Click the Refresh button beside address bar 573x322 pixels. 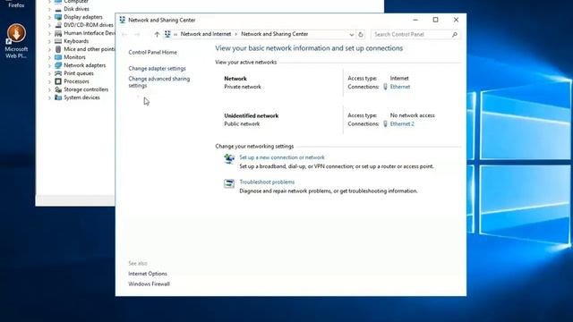pyautogui.click(x=361, y=34)
